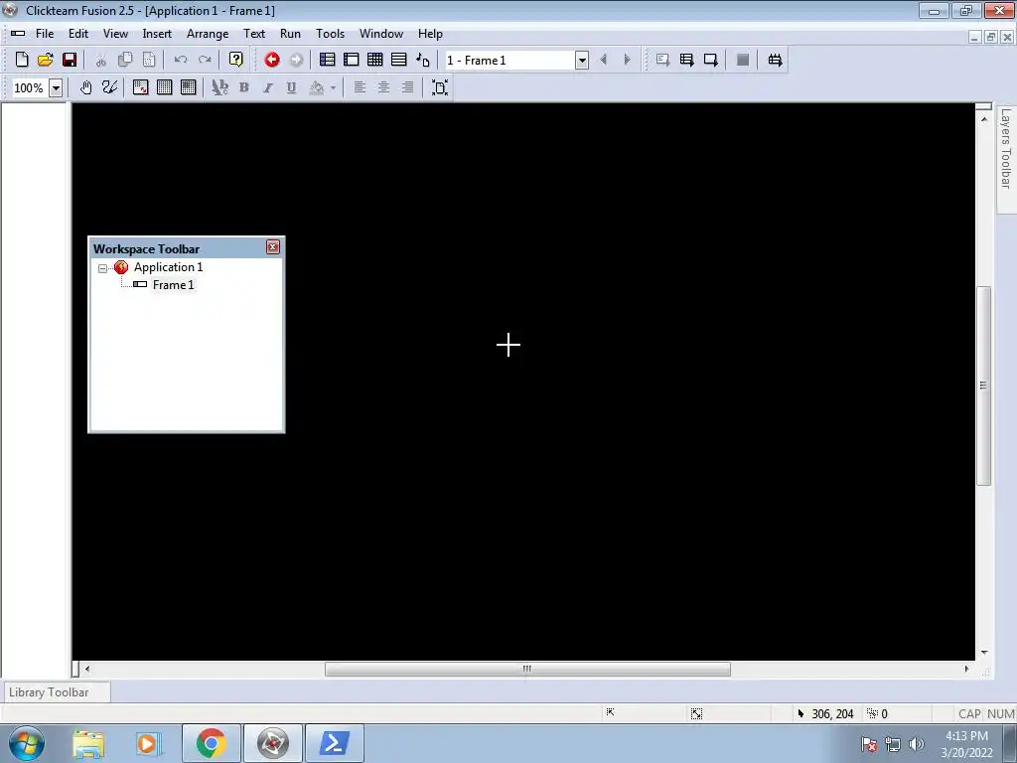Center align text
The width and height of the screenshot is (1017, 763).
click(383, 87)
